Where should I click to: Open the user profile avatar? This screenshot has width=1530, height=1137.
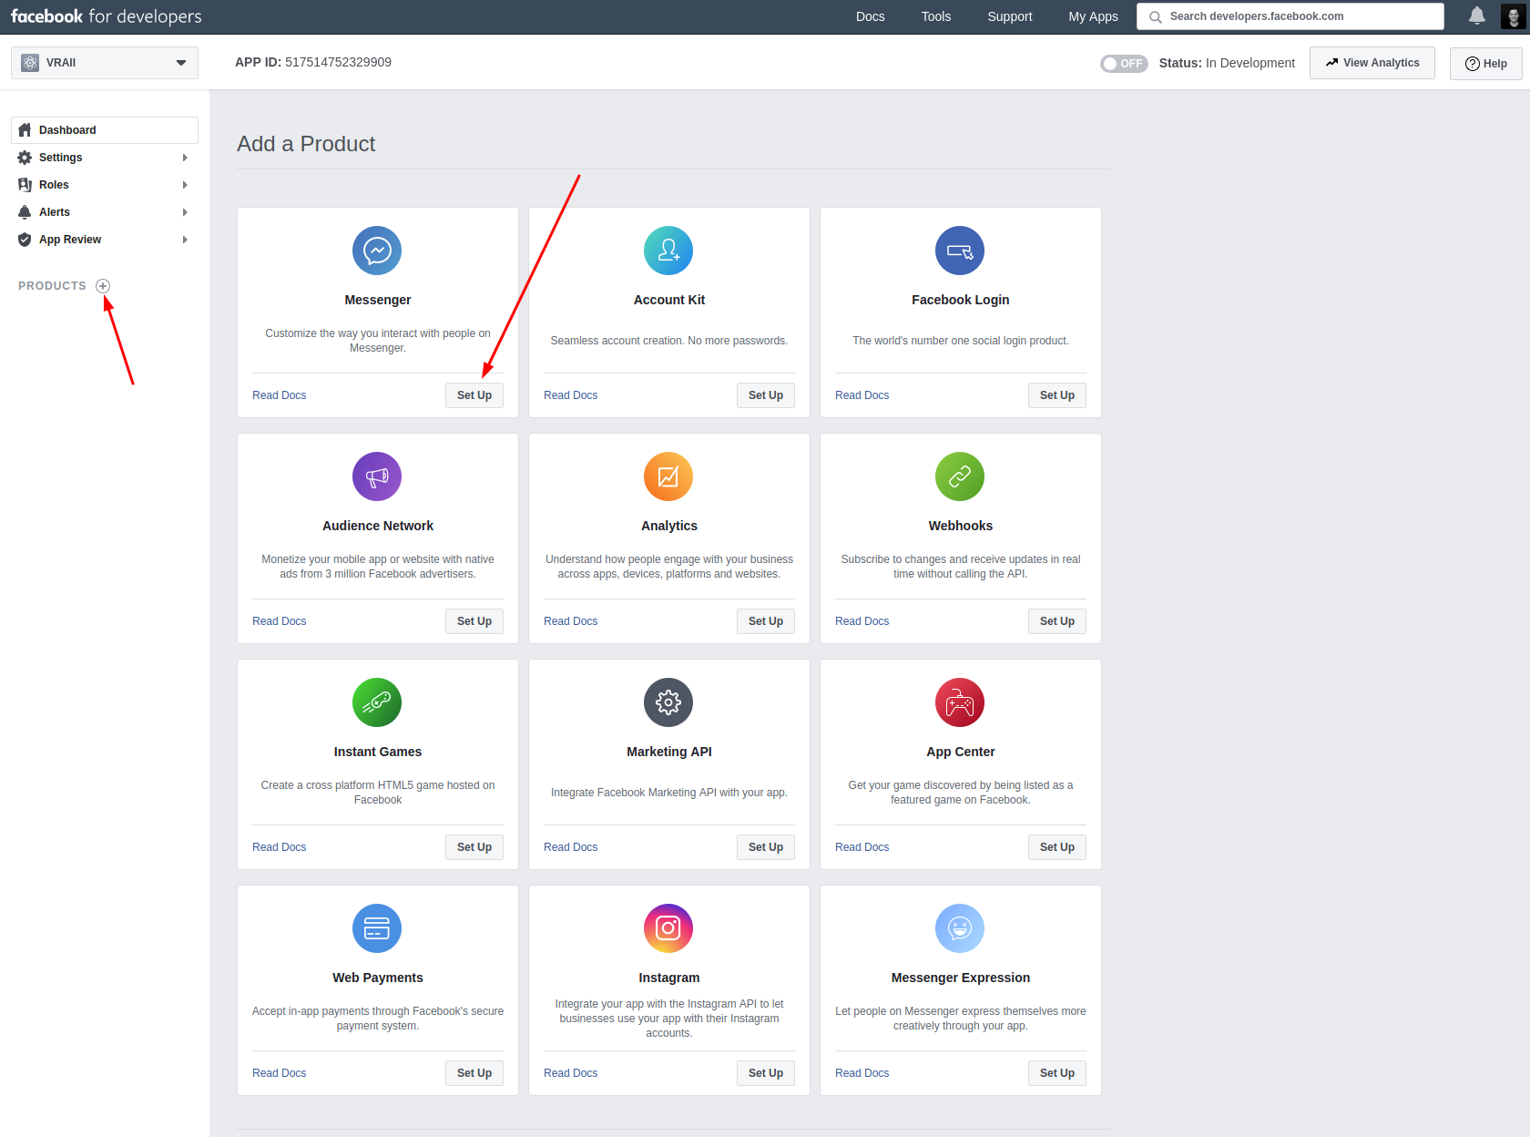point(1513,16)
